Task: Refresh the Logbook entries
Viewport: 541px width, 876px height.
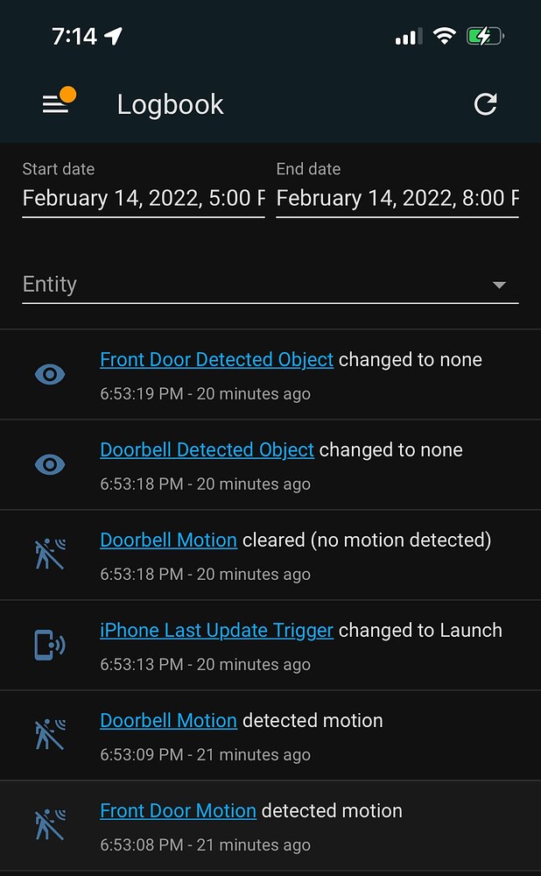Action: pos(485,103)
